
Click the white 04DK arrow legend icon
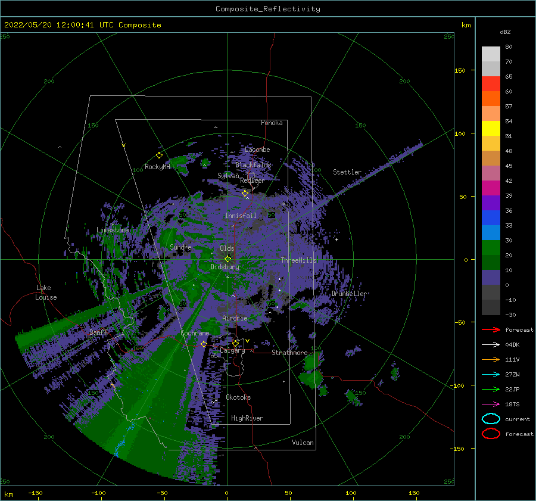pos(491,344)
